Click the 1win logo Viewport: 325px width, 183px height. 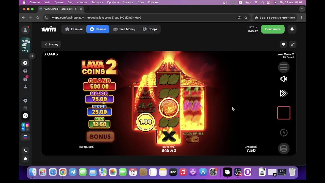[49, 29]
